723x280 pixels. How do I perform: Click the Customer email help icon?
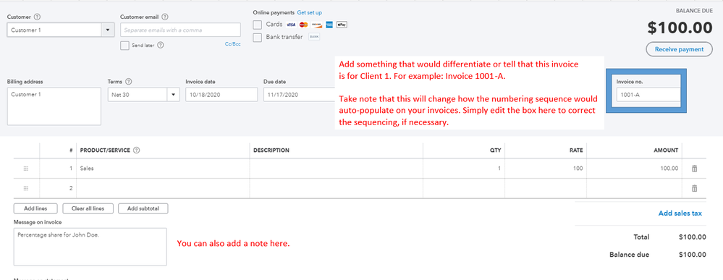click(164, 17)
